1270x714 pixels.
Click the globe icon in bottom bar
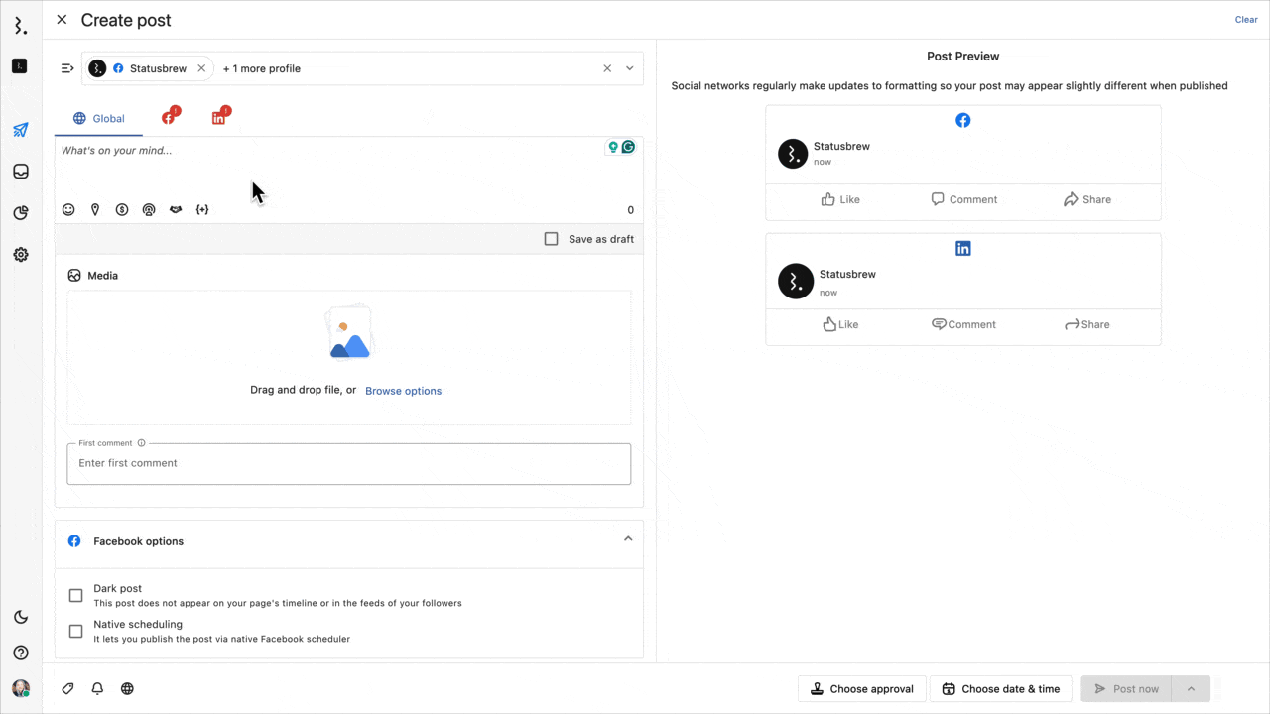(127, 688)
